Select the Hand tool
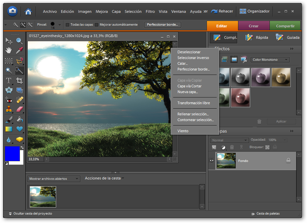Viewport: 307px width, 223px height. 9,51
